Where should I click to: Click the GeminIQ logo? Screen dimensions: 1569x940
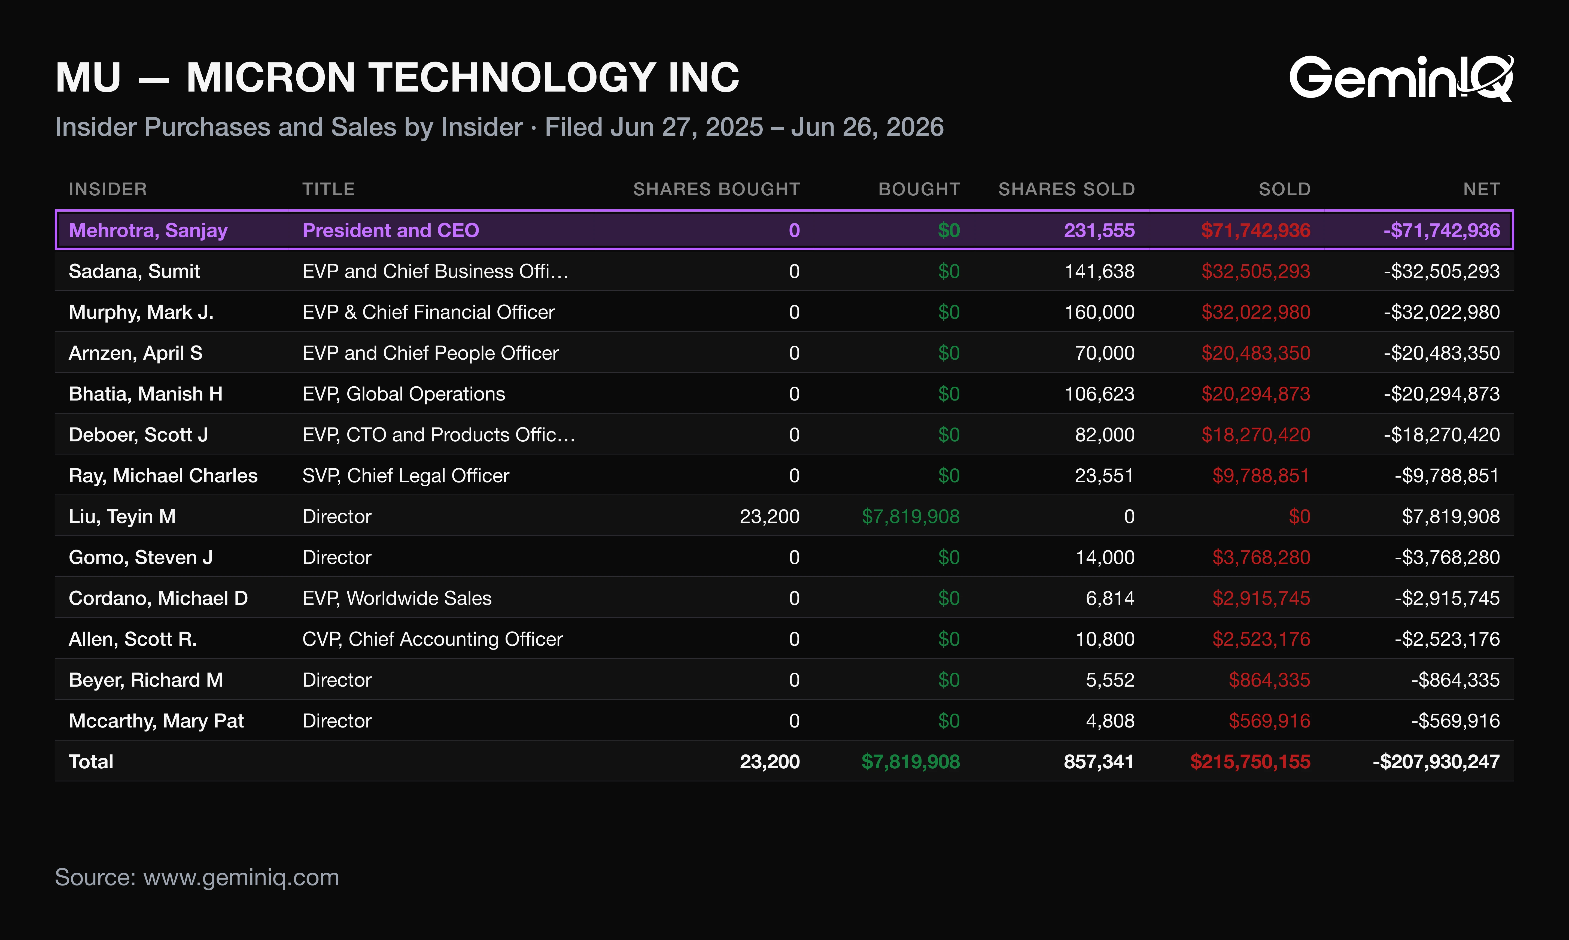coord(1401,78)
